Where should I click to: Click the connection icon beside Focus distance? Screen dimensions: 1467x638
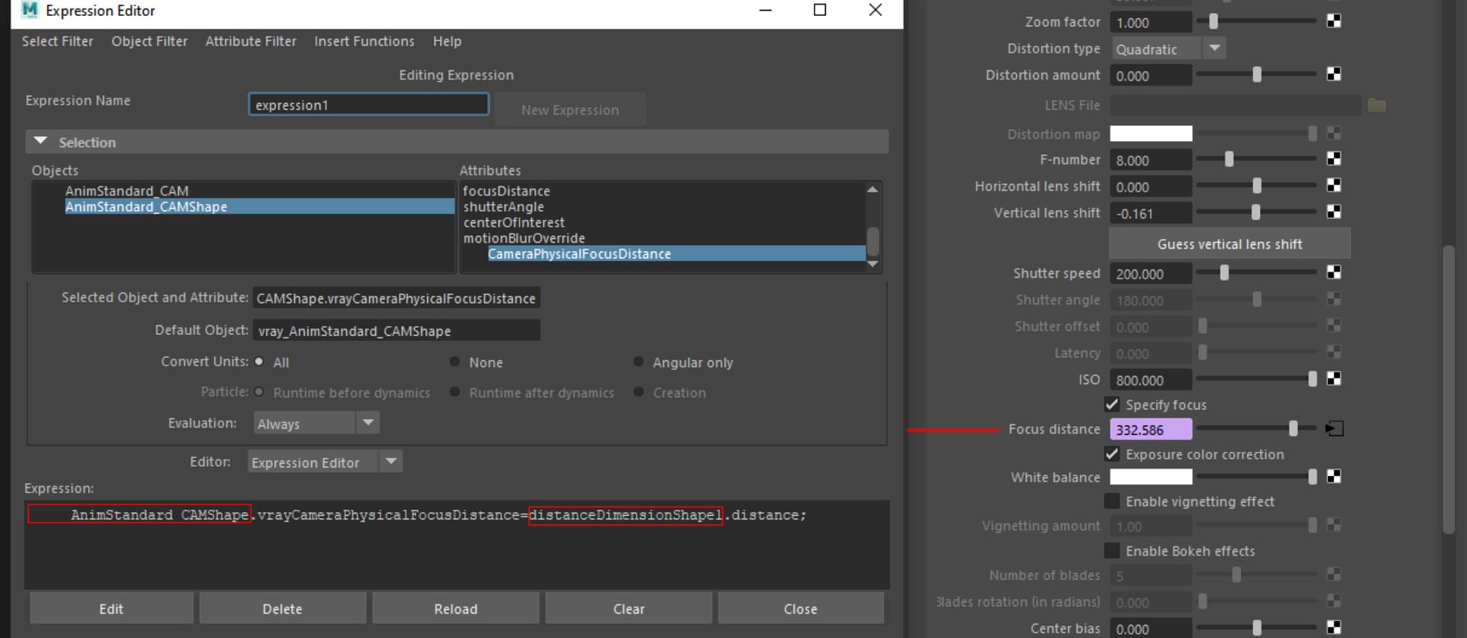[x=1334, y=429]
